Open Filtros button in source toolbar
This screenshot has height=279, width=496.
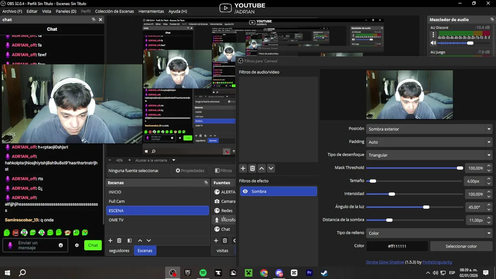223,170
